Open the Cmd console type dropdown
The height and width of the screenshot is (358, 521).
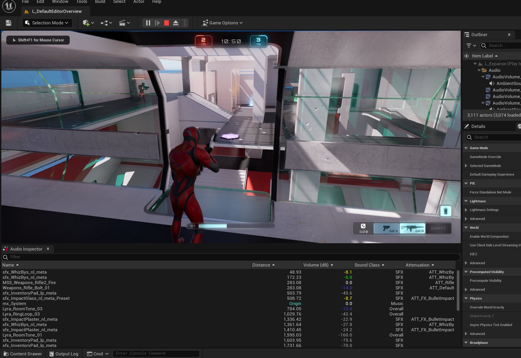(97, 354)
